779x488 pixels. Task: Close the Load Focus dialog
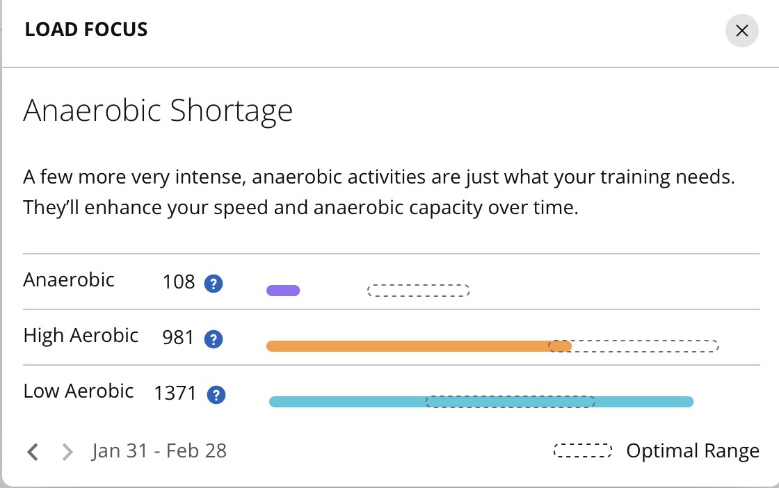point(741,31)
